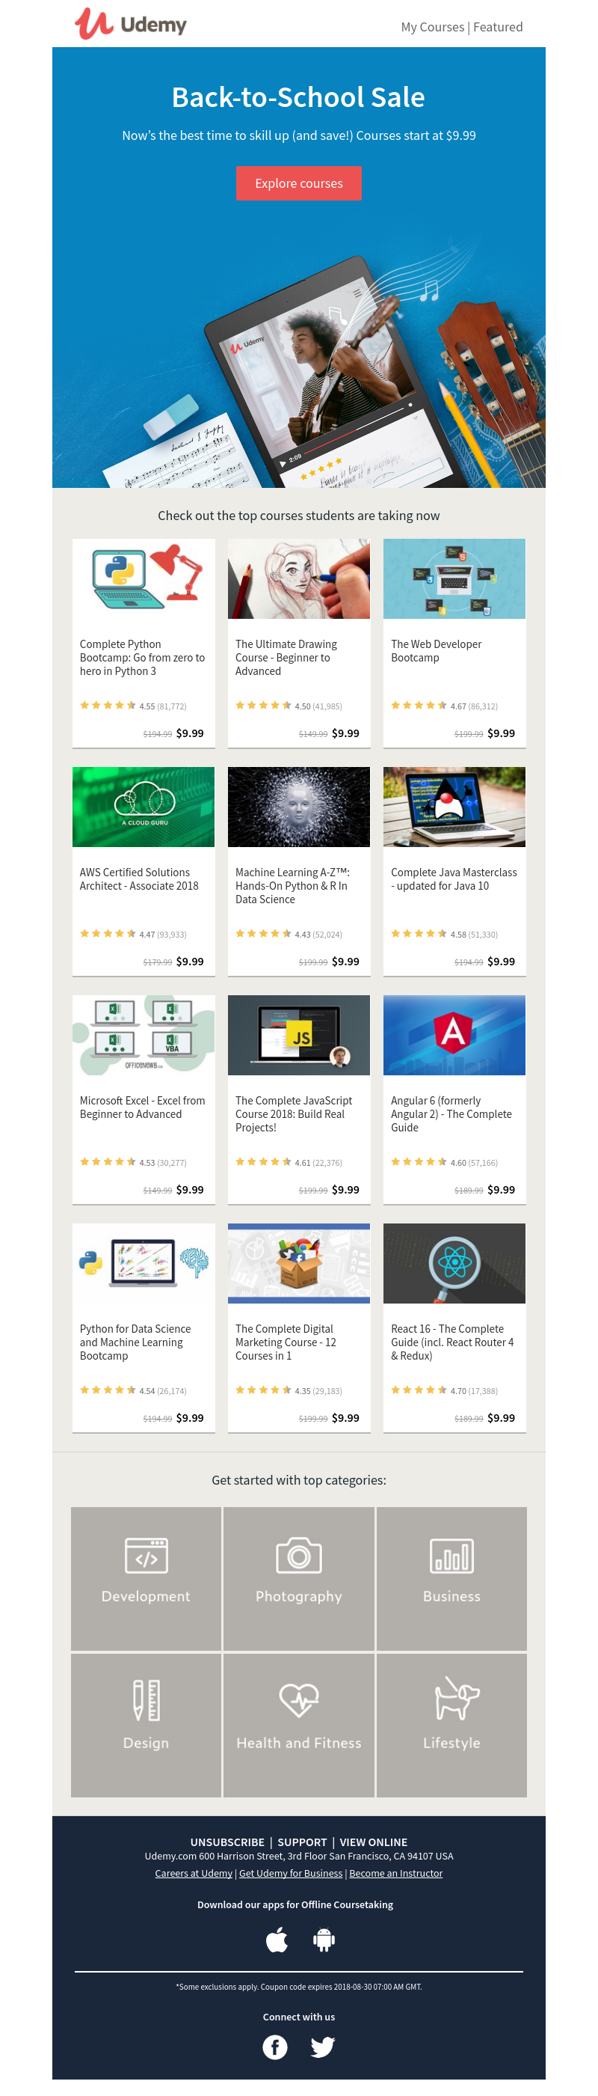Click the Udemy logo in header

pyautogui.click(x=130, y=25)
